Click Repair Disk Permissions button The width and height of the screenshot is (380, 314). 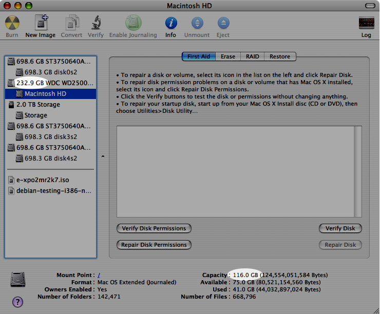[154, 245]
